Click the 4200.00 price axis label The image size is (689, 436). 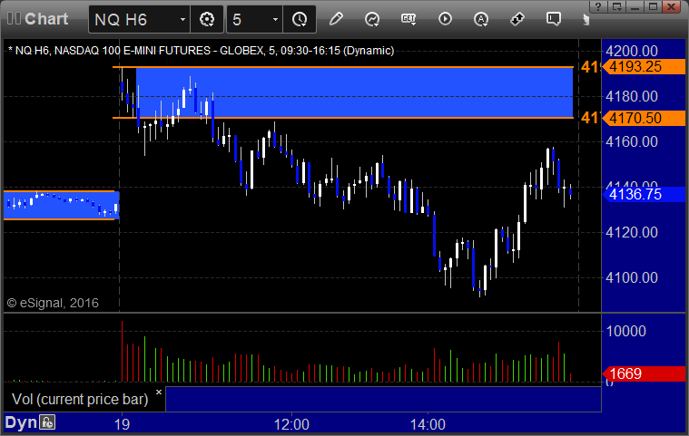pyautogui.click(x=632, y=51)
